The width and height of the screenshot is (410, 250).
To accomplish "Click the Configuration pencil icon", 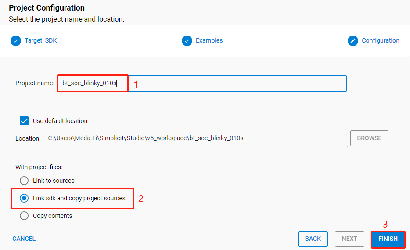I will click(353, 41).
